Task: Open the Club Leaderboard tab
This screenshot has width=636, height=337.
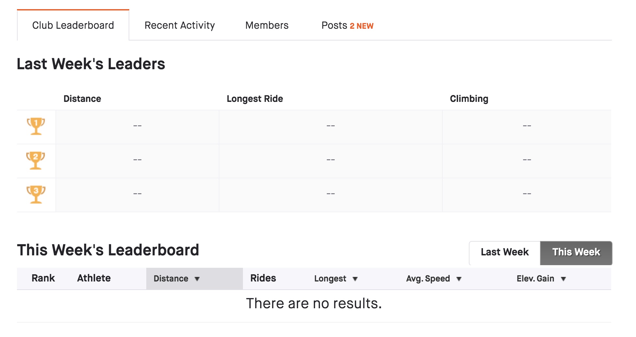Action: 73,25
